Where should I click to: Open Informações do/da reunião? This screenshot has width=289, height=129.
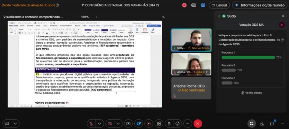point(260,5)
